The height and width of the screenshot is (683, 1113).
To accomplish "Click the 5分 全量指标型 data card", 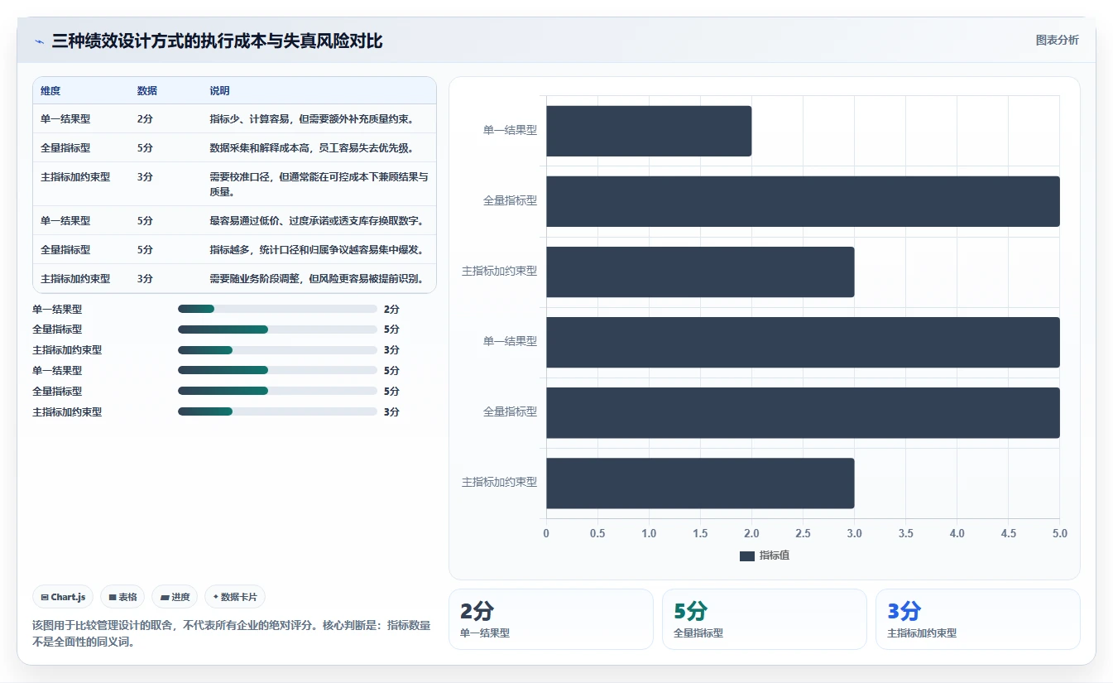I will pyautogui.click(x=765, y=619).
